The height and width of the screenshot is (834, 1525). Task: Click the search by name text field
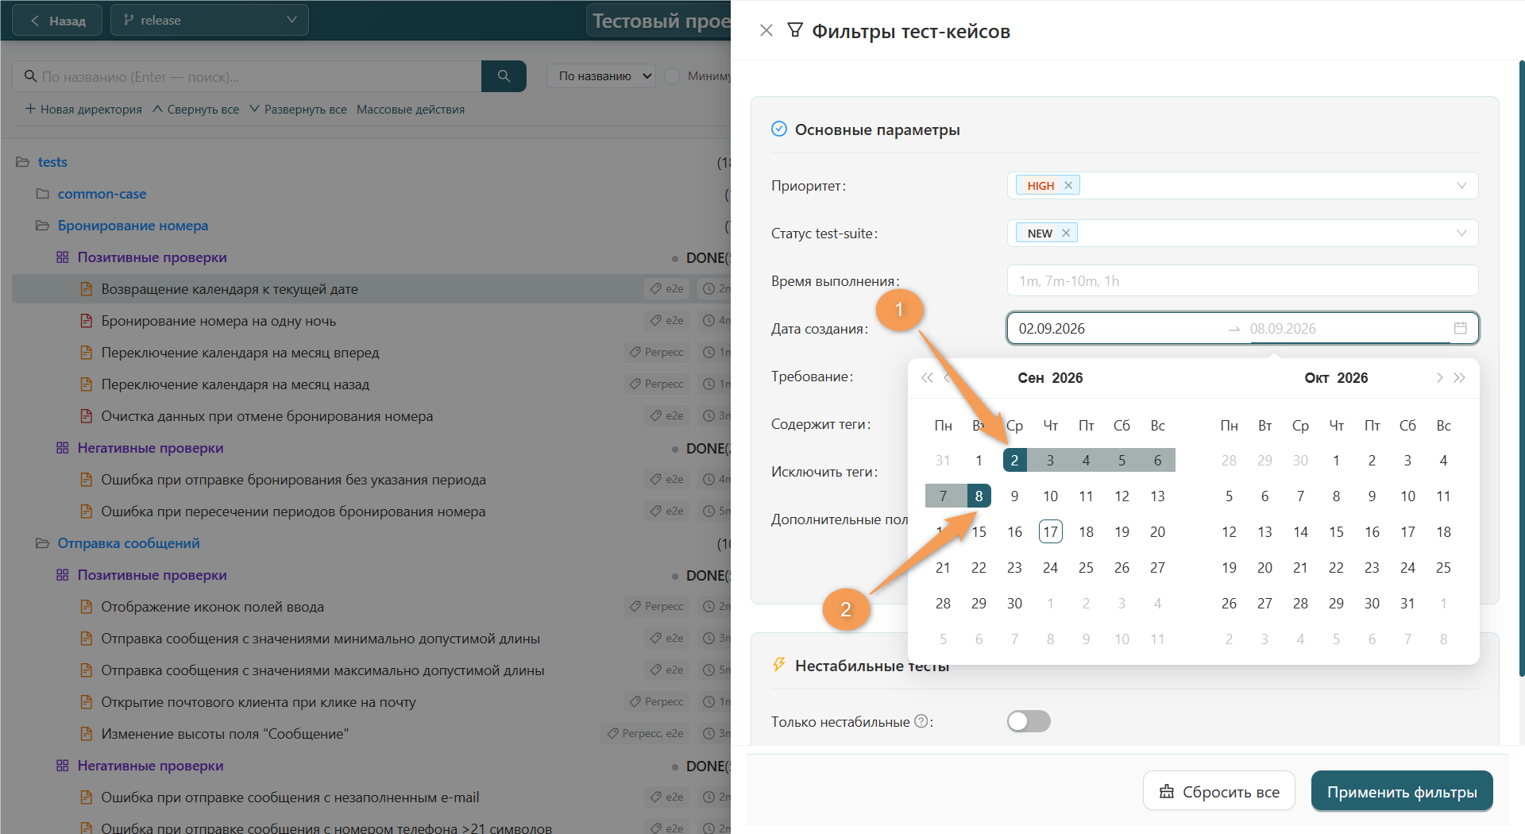247,76
